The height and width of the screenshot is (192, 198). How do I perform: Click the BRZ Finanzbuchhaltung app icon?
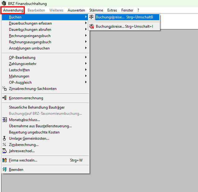[x=4, y=3]
